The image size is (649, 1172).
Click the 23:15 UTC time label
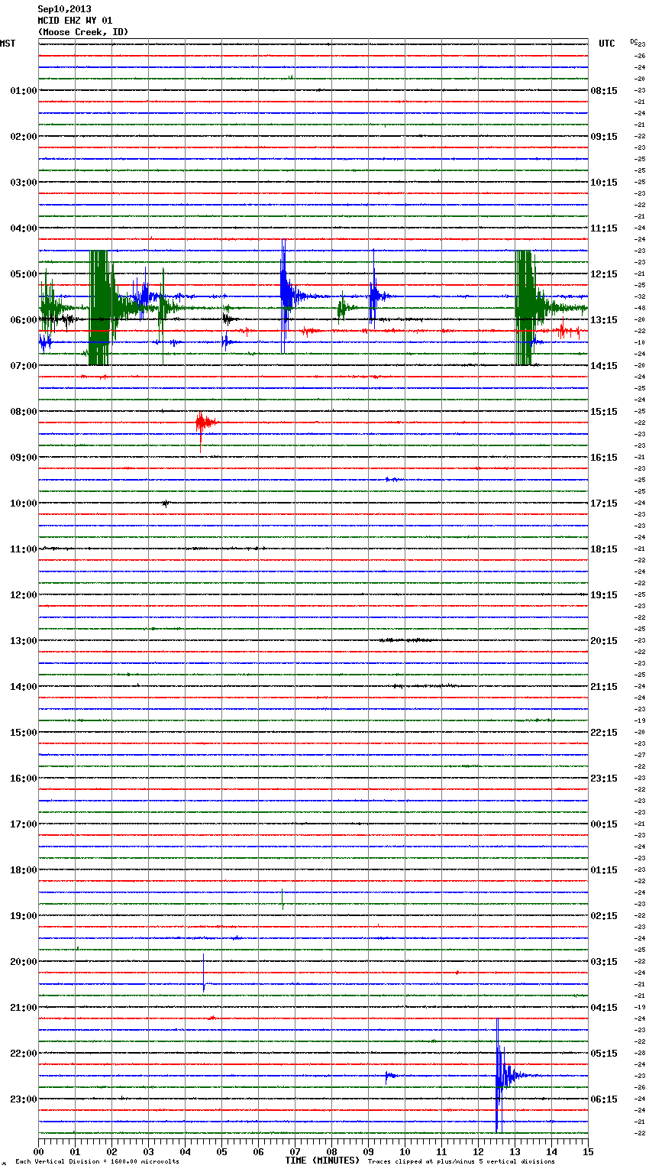click(x=604, y=778)
